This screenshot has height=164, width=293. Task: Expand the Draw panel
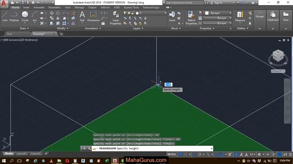tap(24, 28)
